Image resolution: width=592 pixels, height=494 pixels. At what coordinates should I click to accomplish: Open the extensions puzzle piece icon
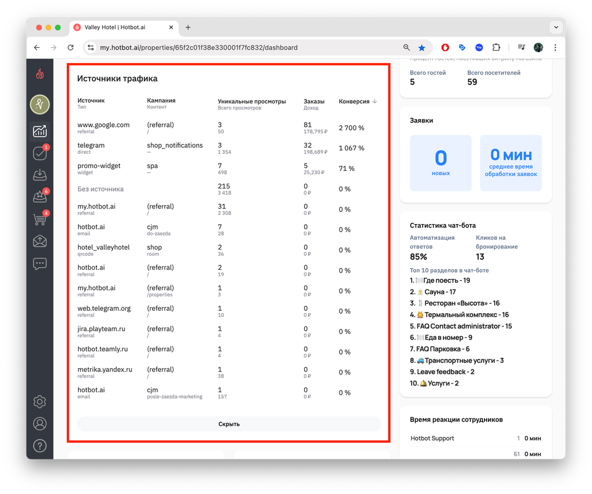(x=496, y=47)
